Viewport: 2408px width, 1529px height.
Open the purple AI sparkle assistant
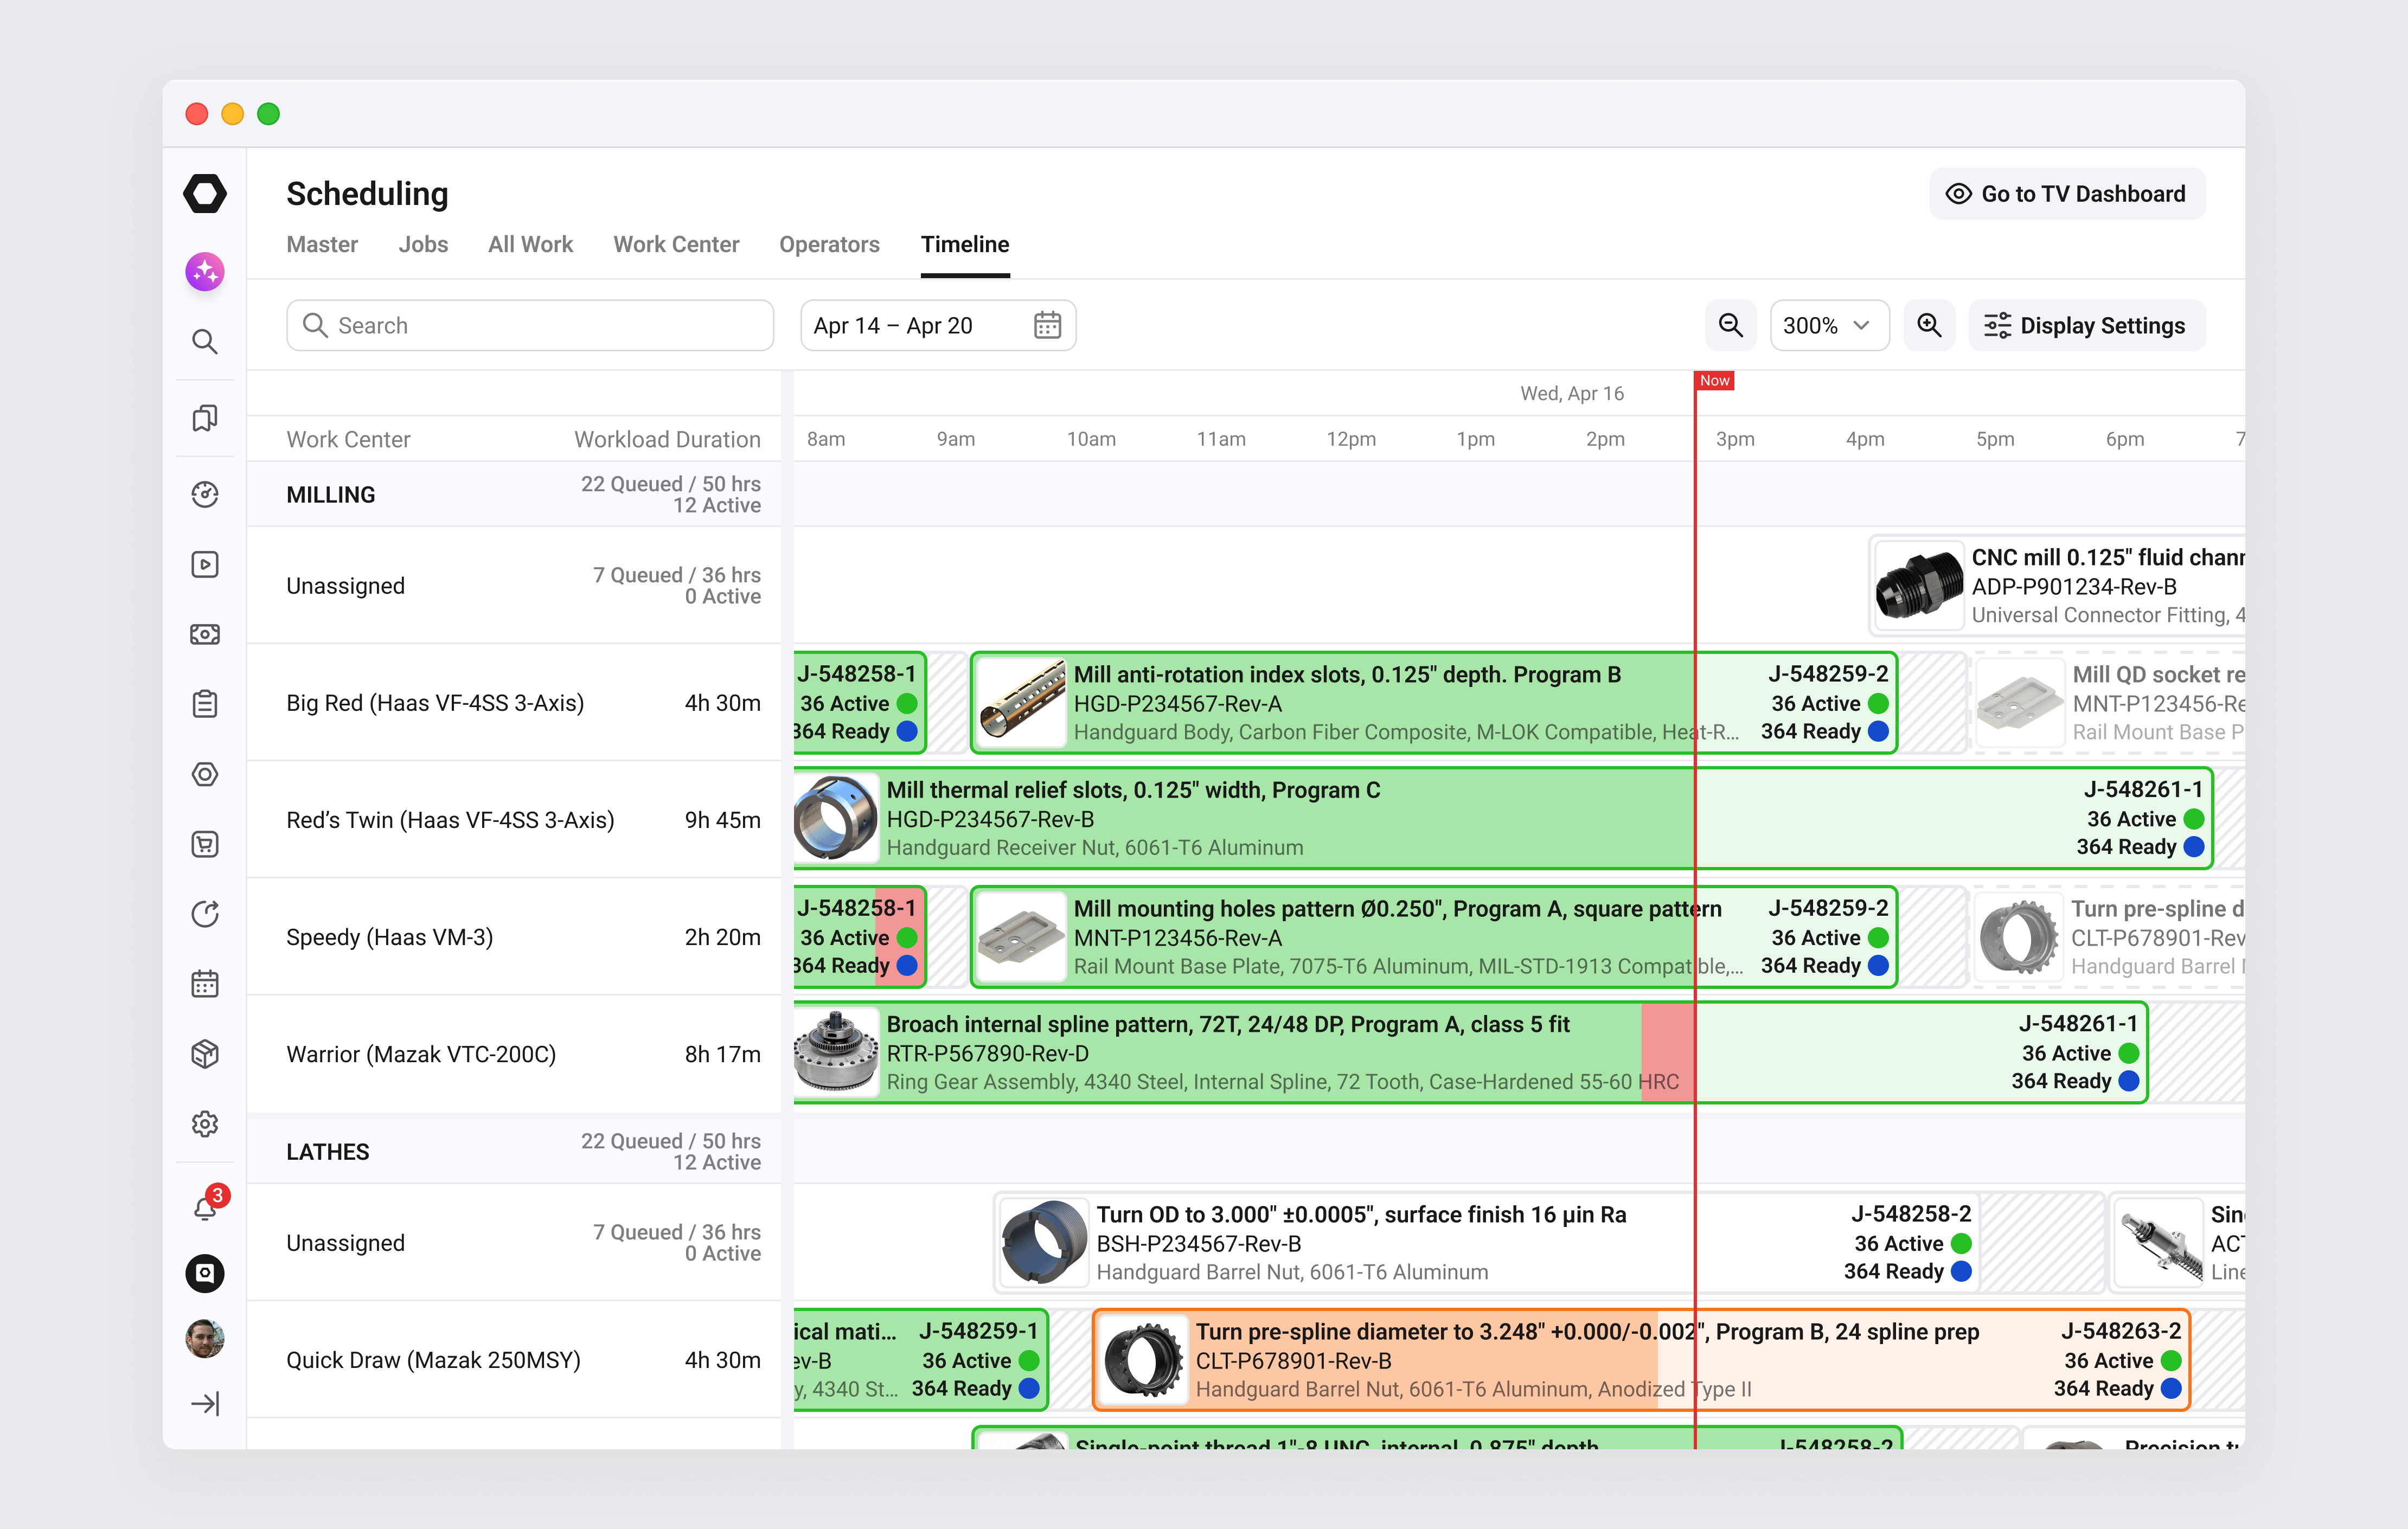point(205,271)
